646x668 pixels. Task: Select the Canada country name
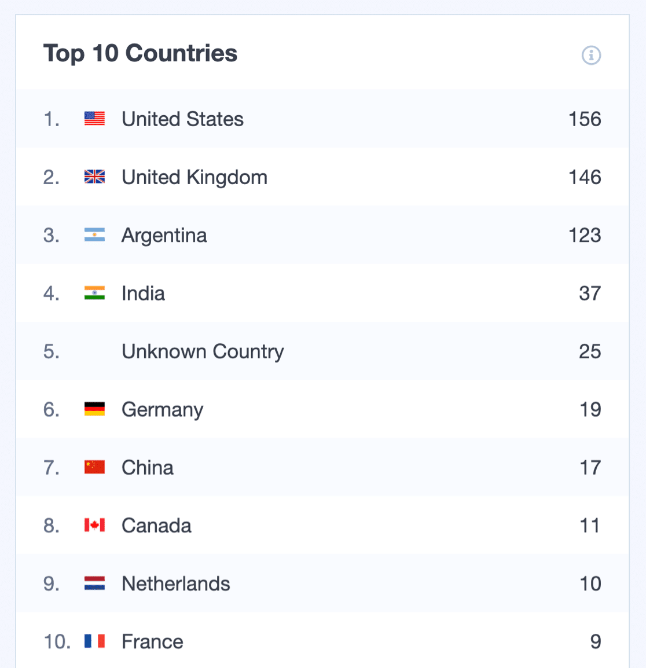156,526
